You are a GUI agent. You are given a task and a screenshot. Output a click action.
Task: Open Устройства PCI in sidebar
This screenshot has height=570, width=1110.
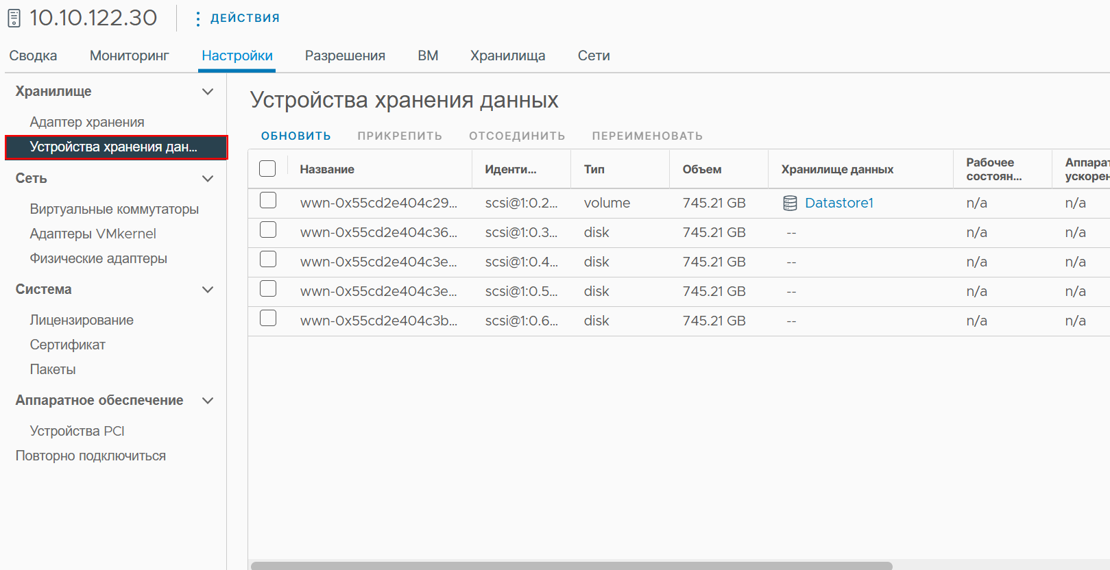[x=77, y=431]
